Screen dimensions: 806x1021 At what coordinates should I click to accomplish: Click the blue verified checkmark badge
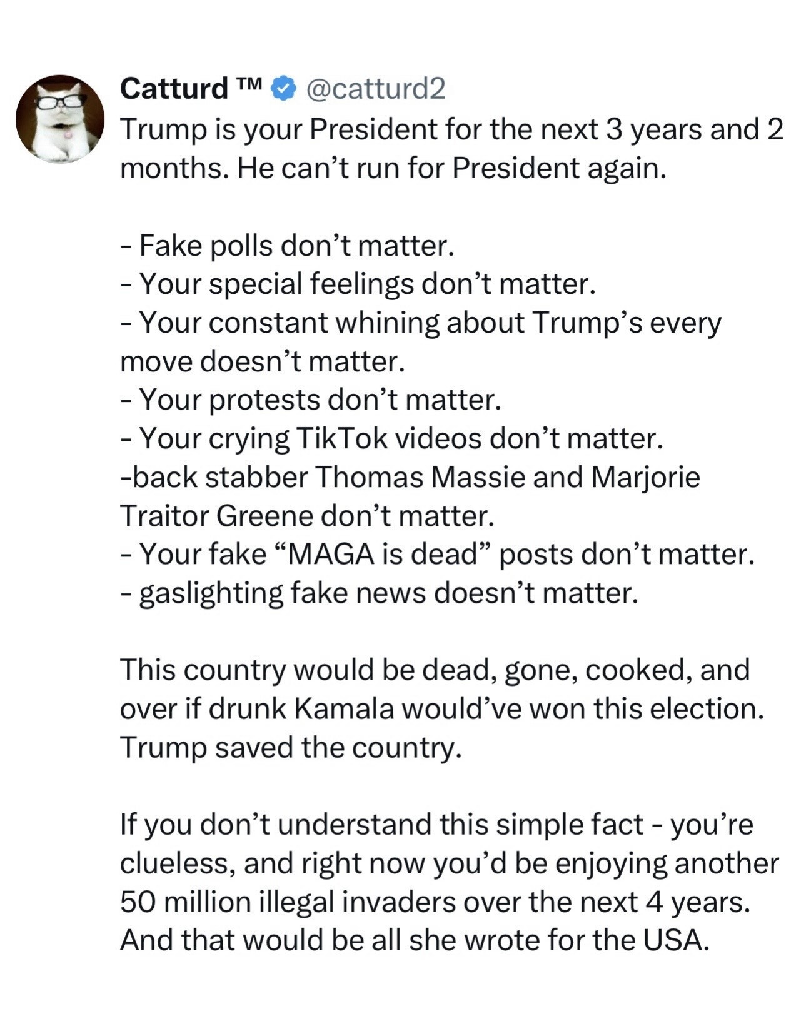283,89
